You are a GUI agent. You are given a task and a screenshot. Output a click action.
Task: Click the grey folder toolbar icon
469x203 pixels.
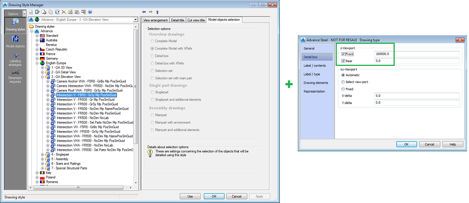[x=77, y=12]
